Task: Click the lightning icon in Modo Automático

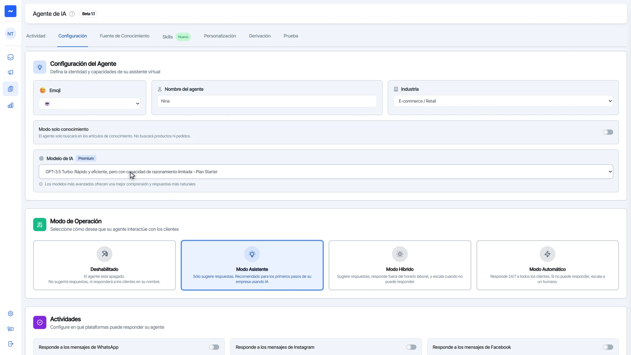Action: point(548,254)
